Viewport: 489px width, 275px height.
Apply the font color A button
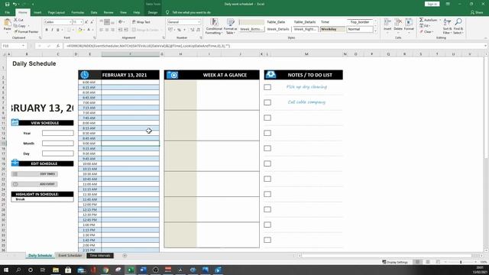(89, 30)
